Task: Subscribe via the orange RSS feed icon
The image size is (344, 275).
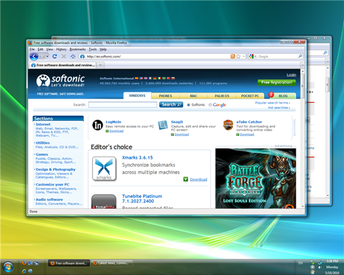Action: click(233, 56)
